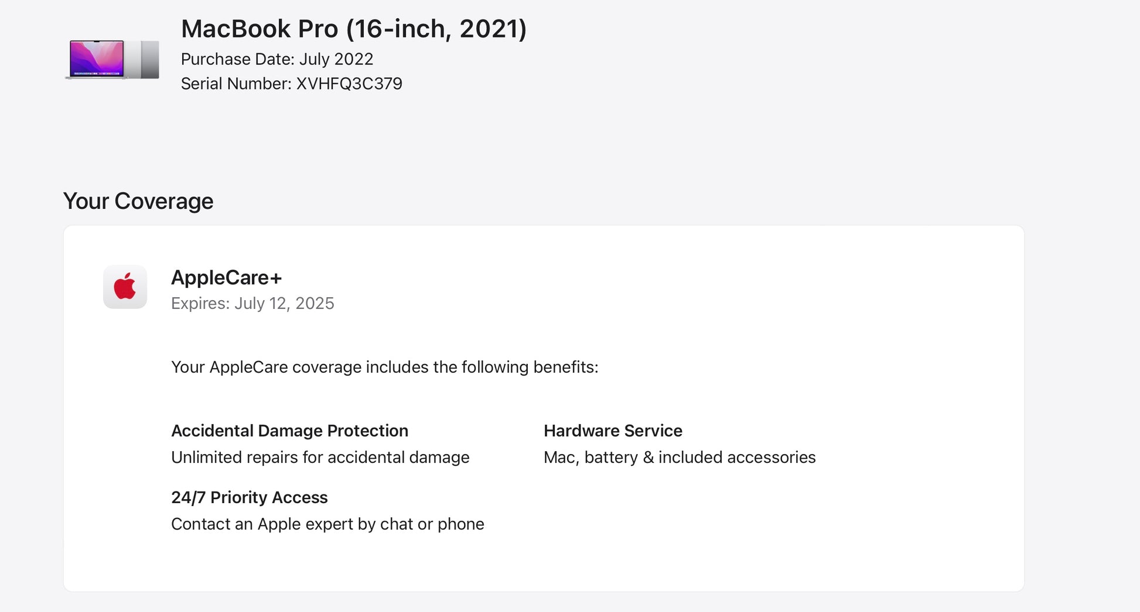Click the Expires: July 12, 2025 text

tap(252, 303)
